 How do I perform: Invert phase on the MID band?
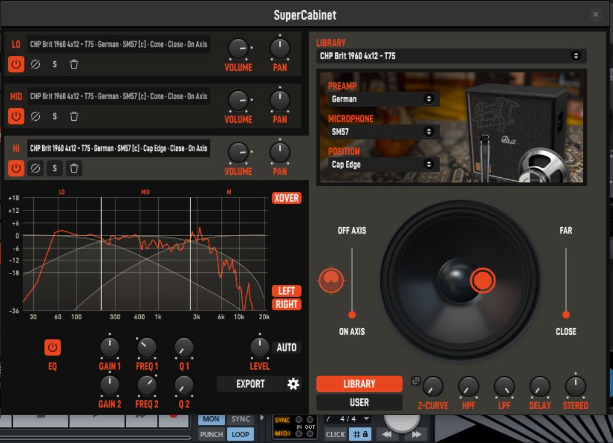pos(35,116)
